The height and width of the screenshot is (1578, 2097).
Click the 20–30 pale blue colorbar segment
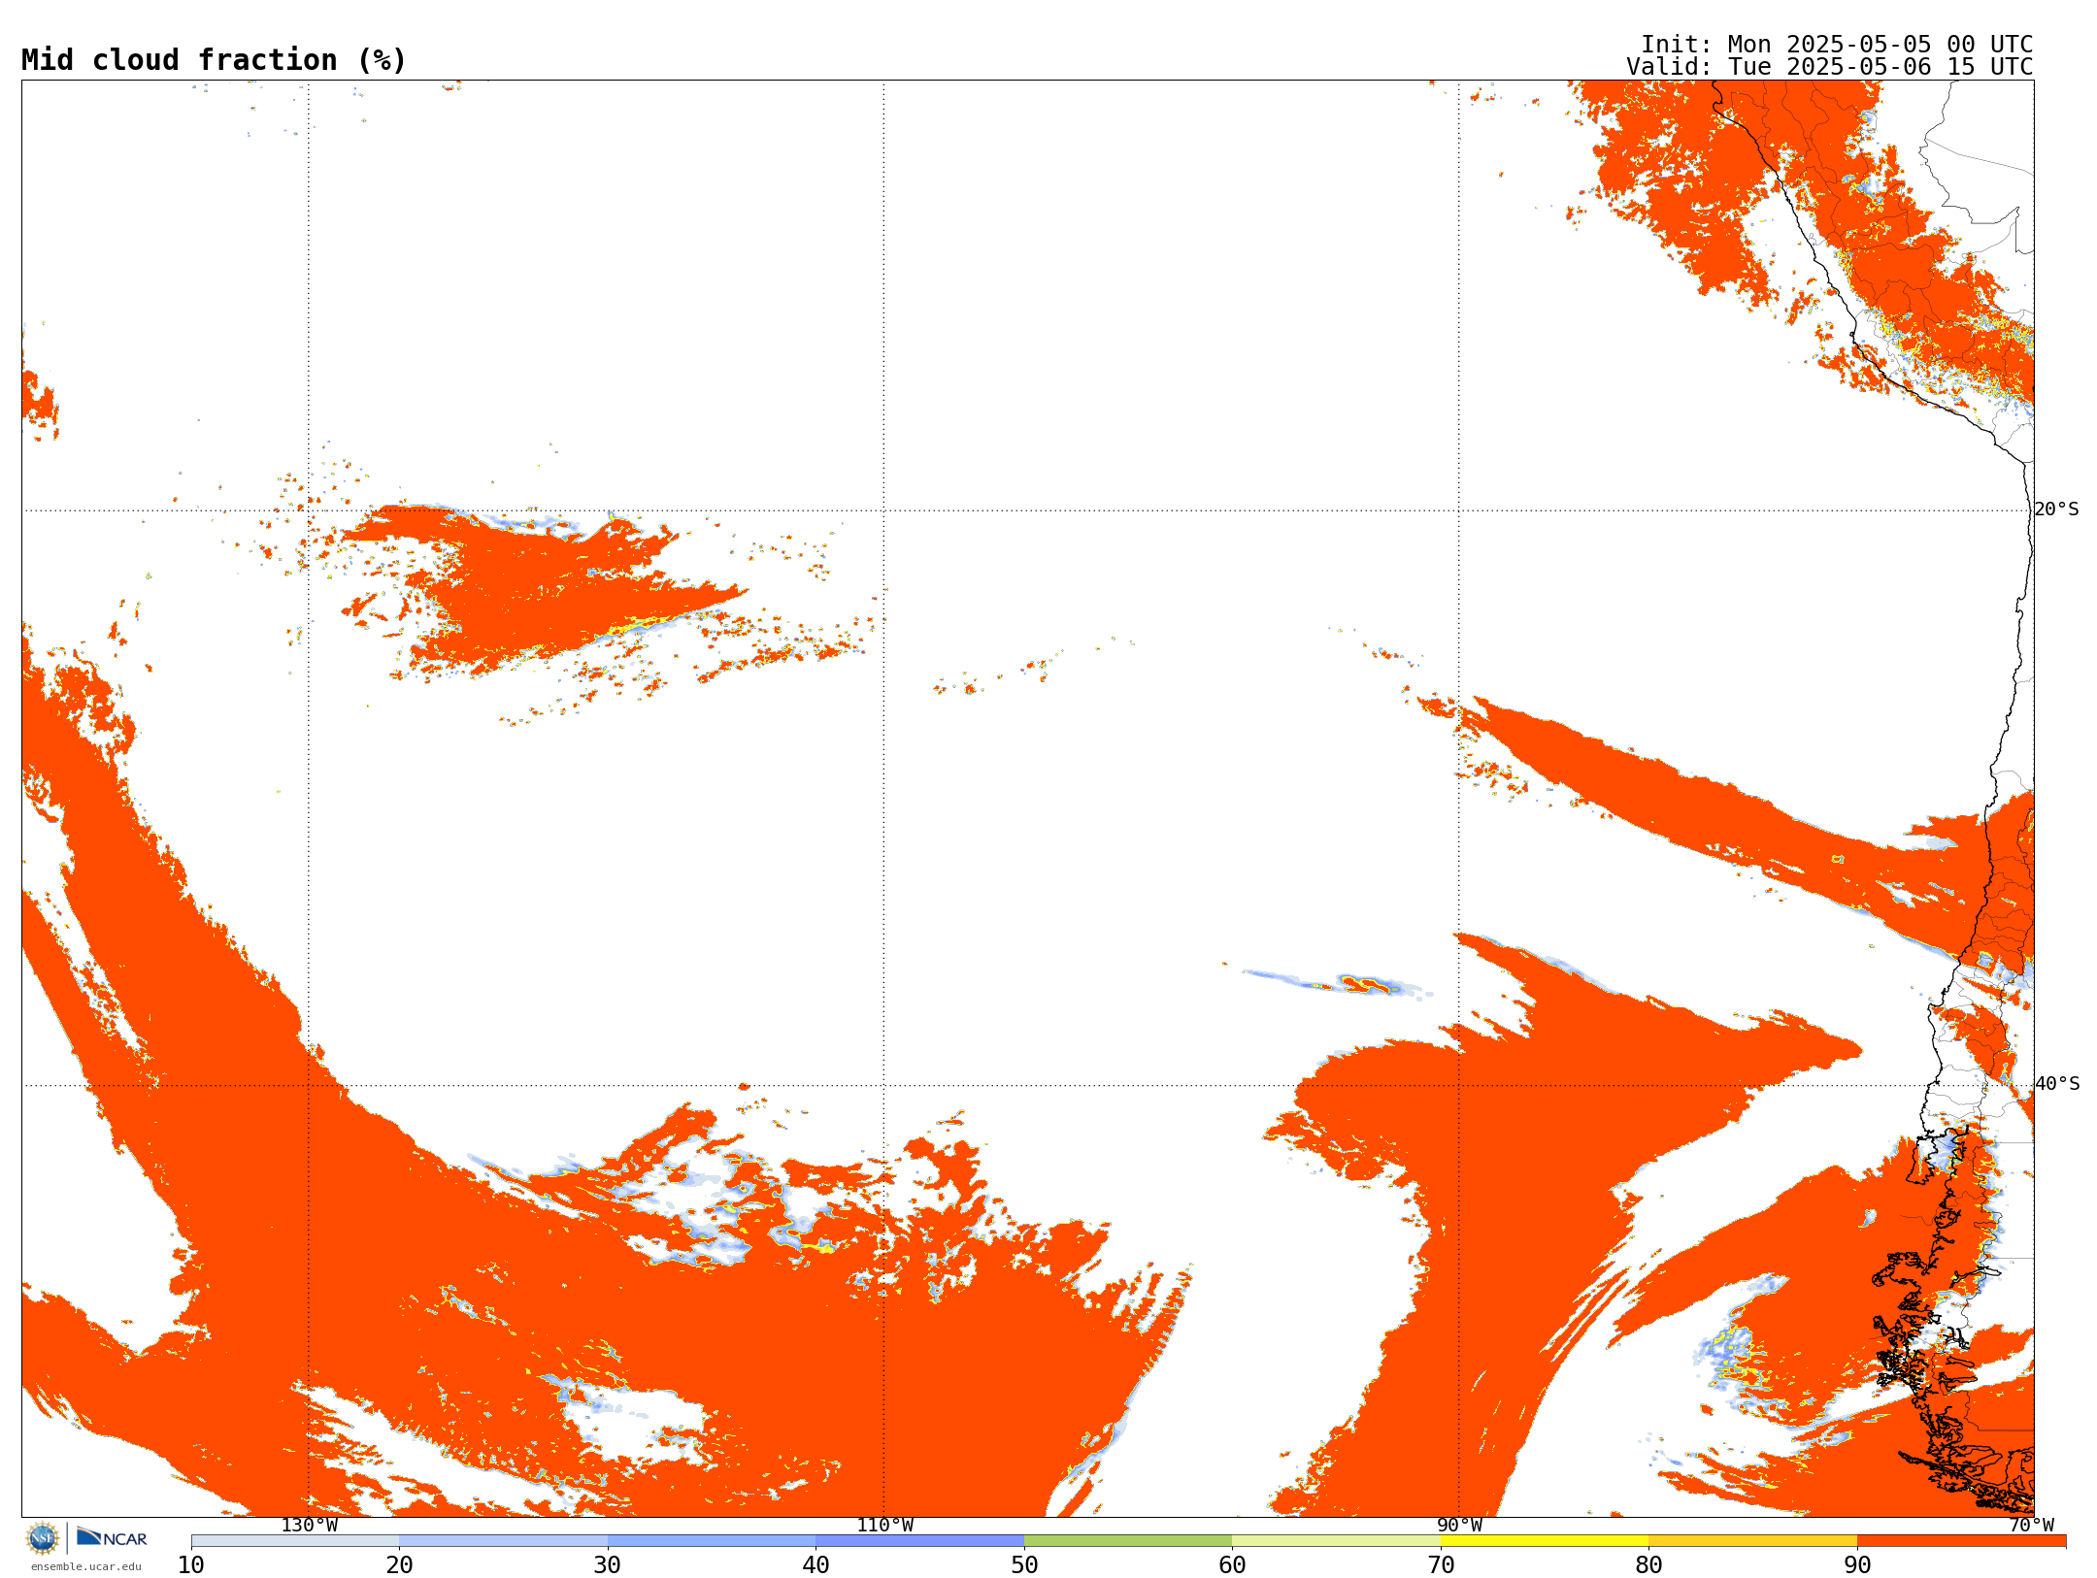tap(503, 1541)
